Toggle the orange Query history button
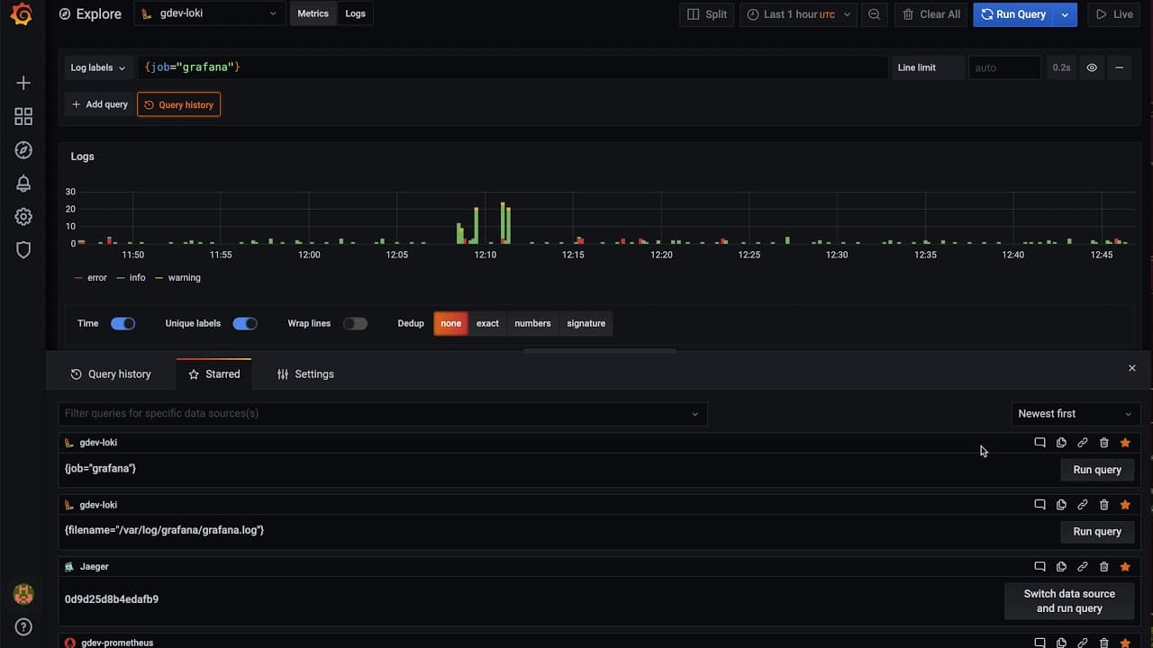This screenshot has height=648, width=1153. [178, 104]
